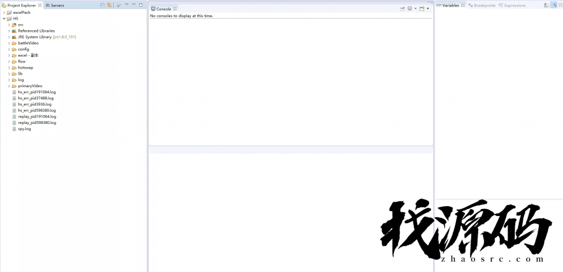
Task: Switch to the Expressions tab
Action: pos(512,5)
